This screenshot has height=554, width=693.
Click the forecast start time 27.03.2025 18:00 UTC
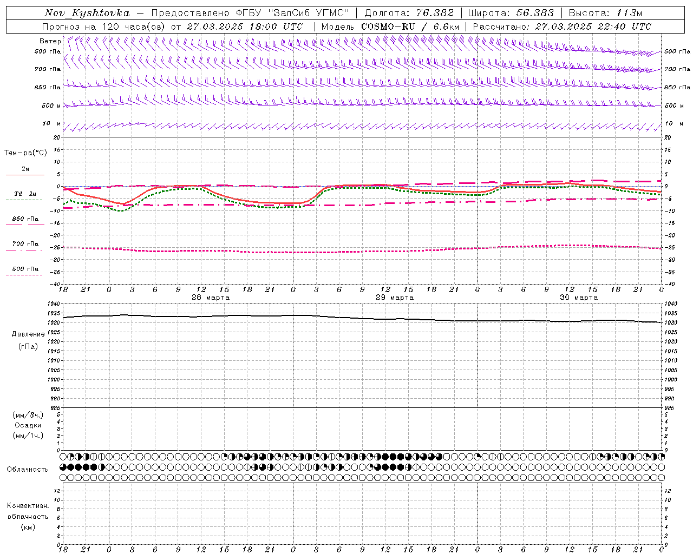[245, 27]
